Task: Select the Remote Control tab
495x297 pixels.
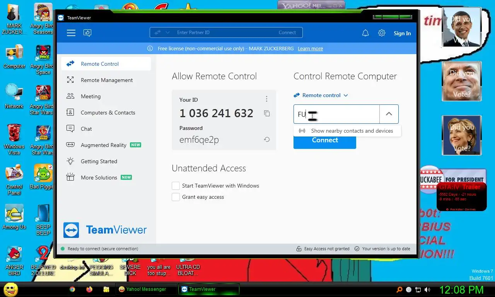Action: click(106, 64)
